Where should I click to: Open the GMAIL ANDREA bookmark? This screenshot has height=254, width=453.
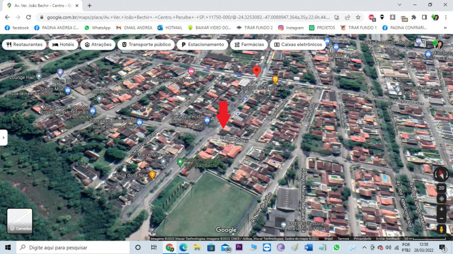click(x=134, y=28)
